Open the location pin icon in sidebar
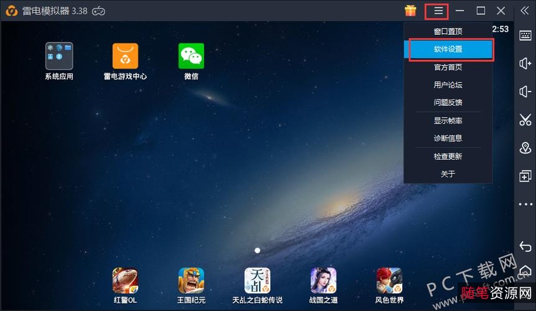Screen dimensions: 536x311 [x=525, y=148]
